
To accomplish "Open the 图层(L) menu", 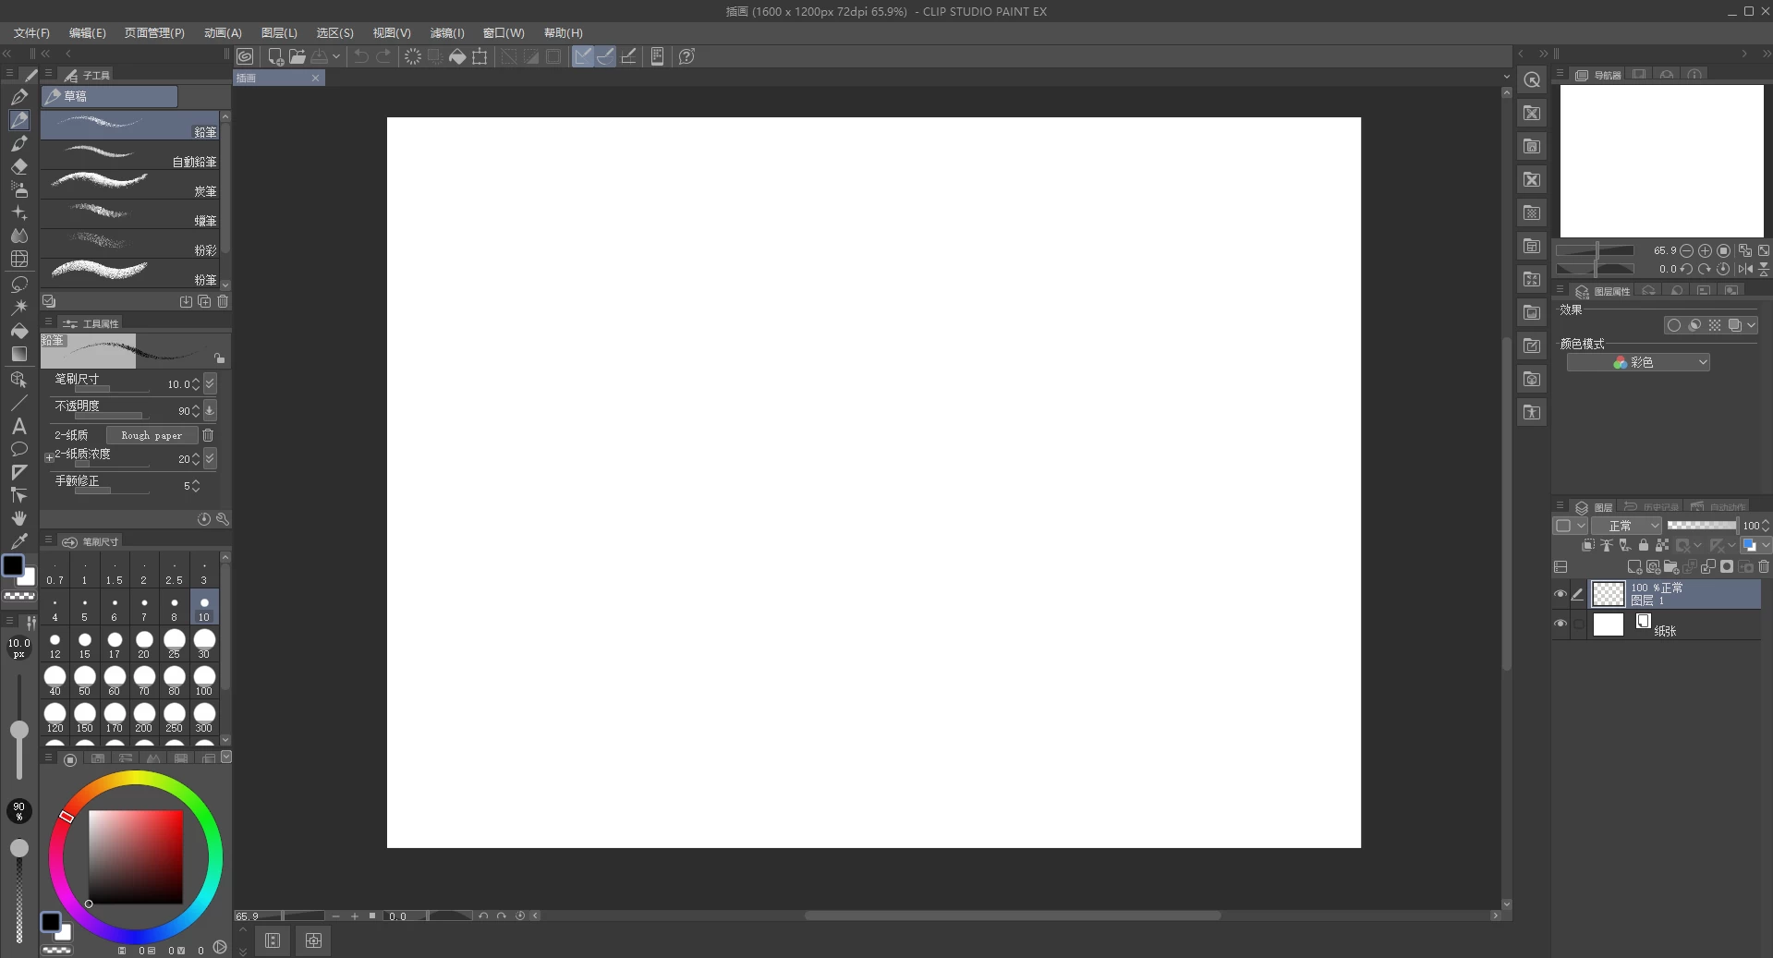I will 279,32.
